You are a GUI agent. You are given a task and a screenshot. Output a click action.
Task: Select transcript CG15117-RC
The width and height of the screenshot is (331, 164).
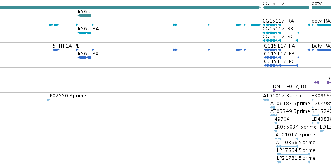tap(280, 41)
